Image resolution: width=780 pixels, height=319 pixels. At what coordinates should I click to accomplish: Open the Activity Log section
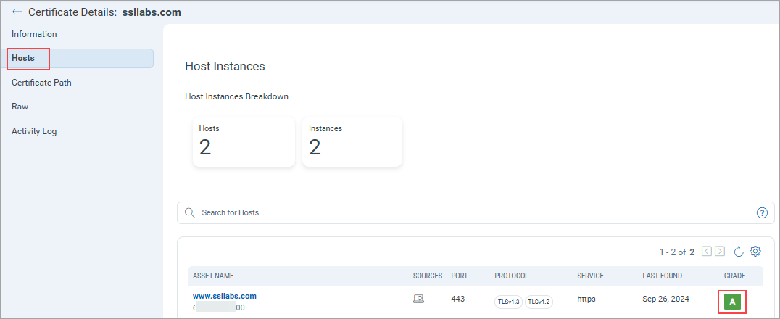click(34, 131)
